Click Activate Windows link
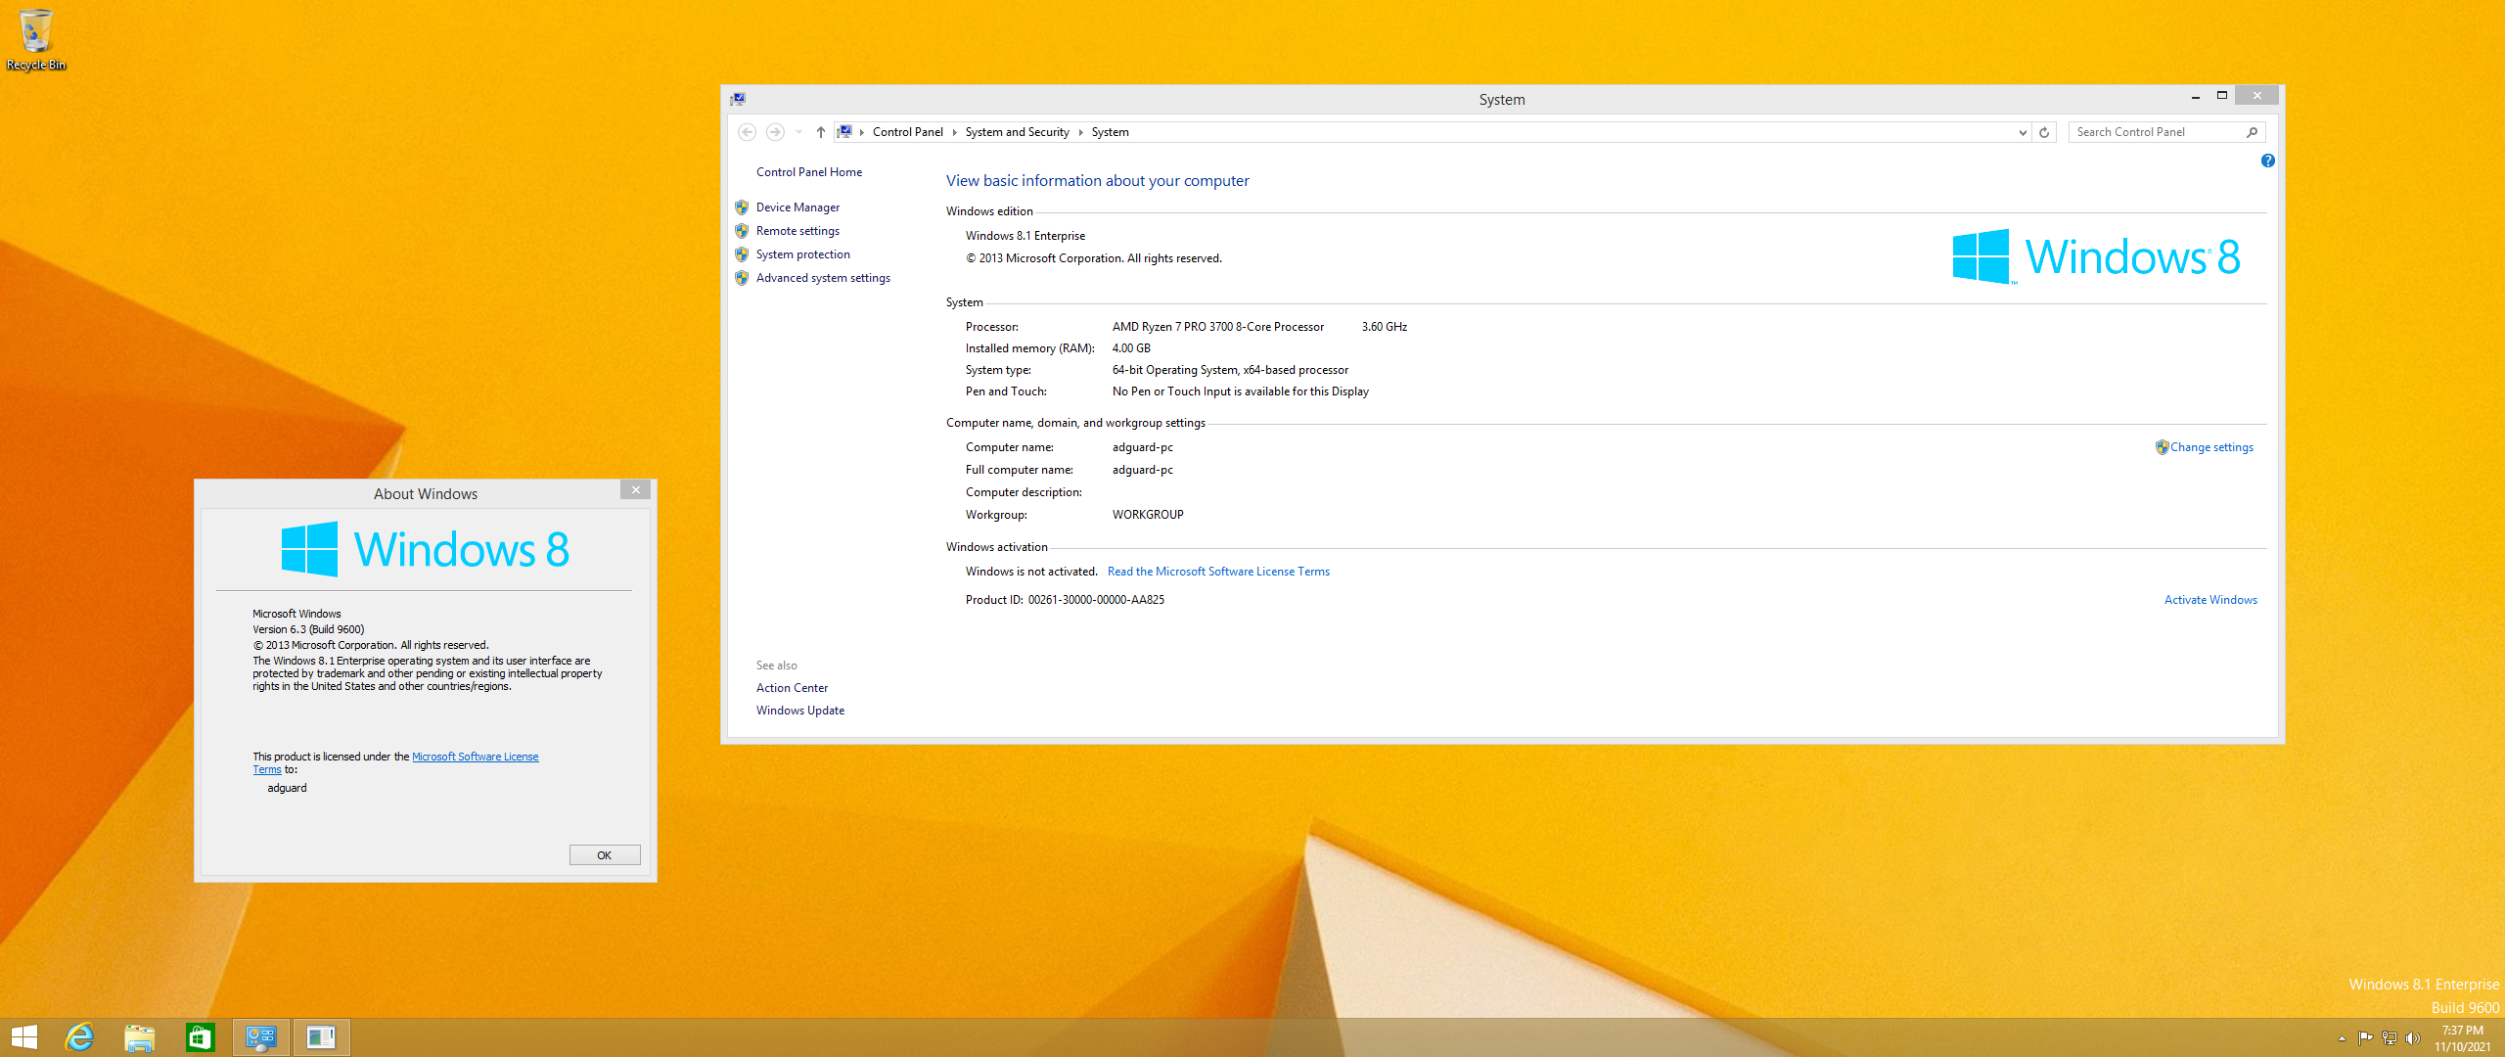 pos(2210,600)
